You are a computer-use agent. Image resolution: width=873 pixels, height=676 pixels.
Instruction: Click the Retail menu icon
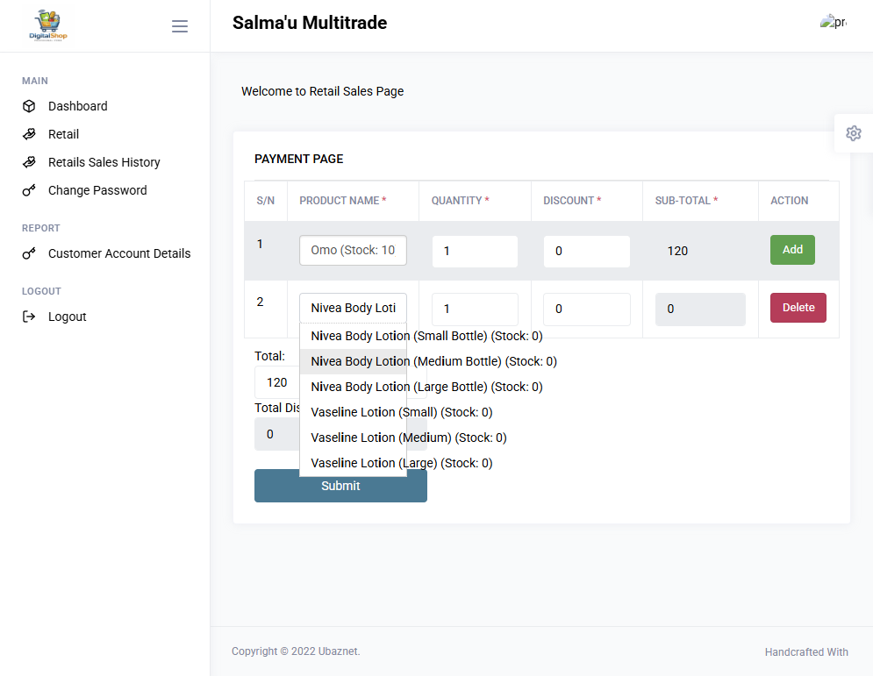coord(29,134)
